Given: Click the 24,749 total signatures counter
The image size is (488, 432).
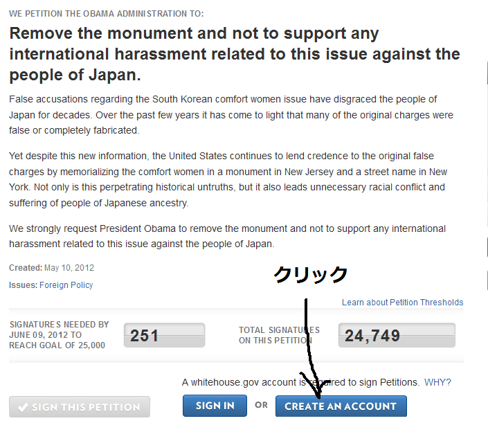Looking at the screenshot, I should pyautogui.click(x=397, y=336).
